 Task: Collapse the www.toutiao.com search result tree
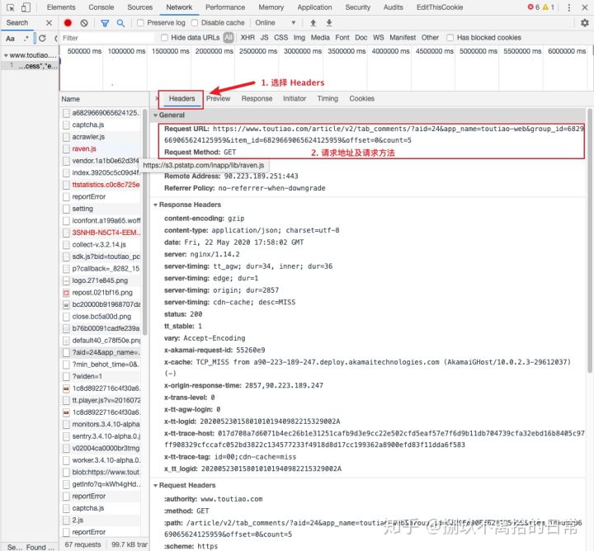(x=6, y=55)
